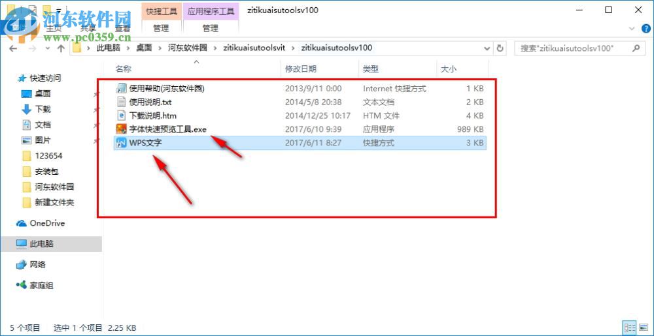Image resolution: width=654 pixels, height=336 pixels.
Task: Sort by 修改日期 column header
Action: click(300, 69)
